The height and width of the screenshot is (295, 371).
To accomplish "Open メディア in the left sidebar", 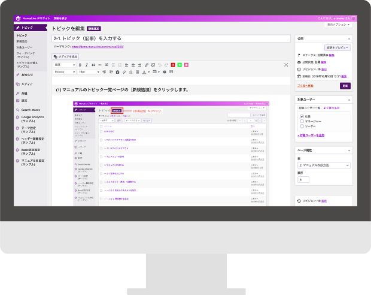I will 27,85.
